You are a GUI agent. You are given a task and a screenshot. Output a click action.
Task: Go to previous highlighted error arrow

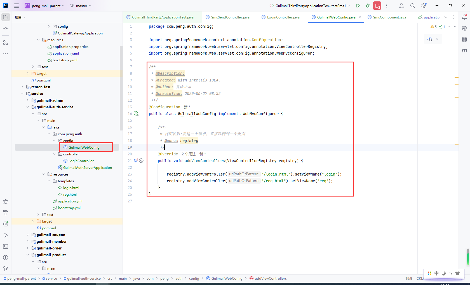click(449, 27)
